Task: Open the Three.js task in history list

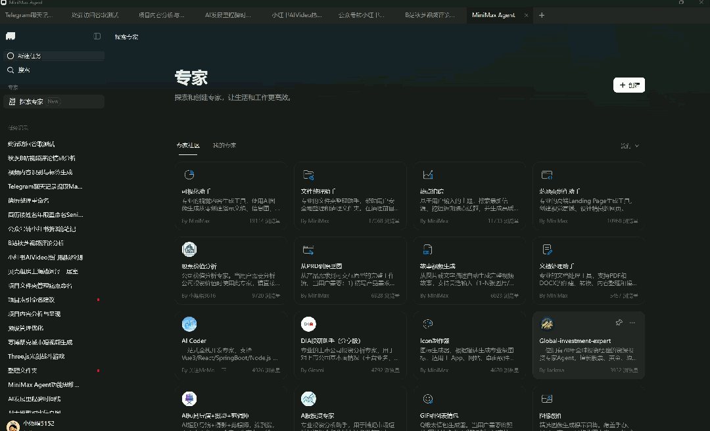Action: [x=36, y=356]
